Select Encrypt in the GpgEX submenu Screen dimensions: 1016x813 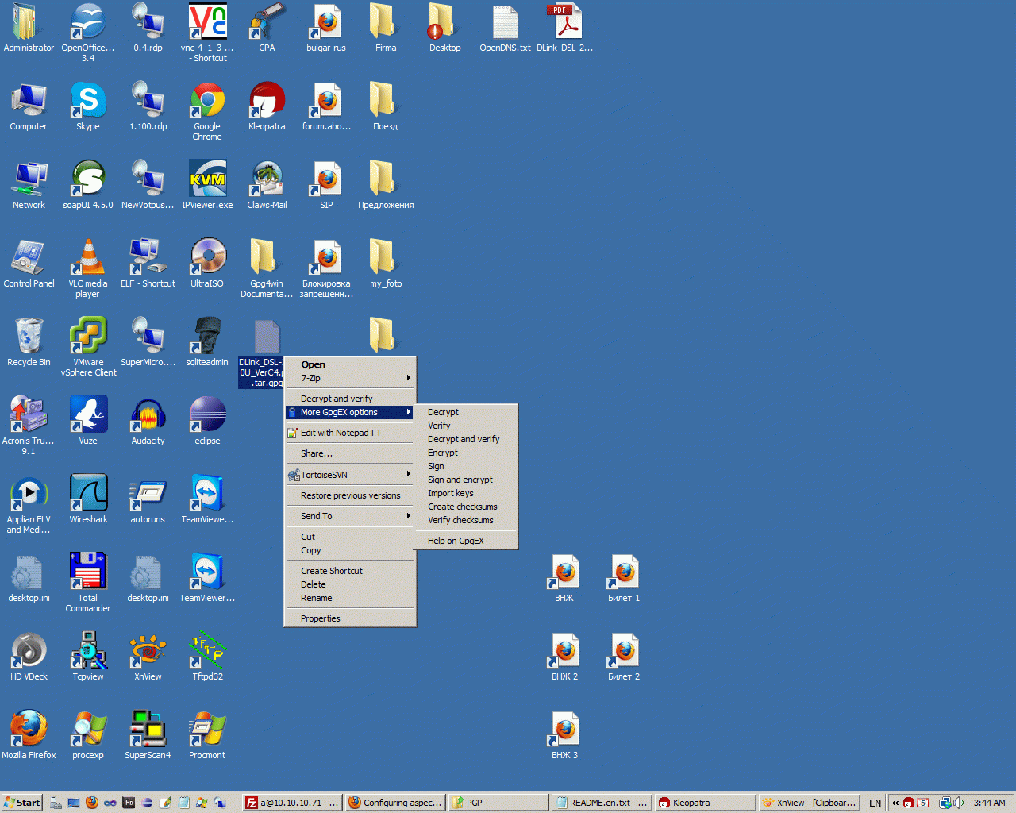pos(466,453)
